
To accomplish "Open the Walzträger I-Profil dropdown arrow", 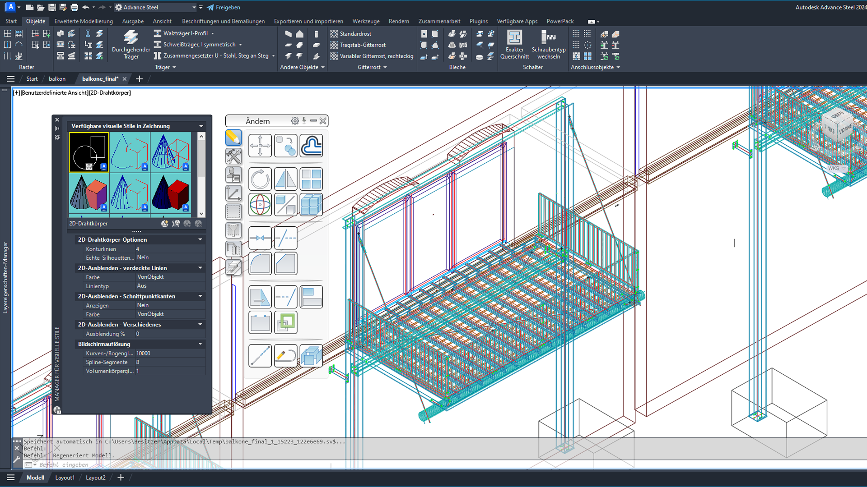I will (x=213, y=34).
